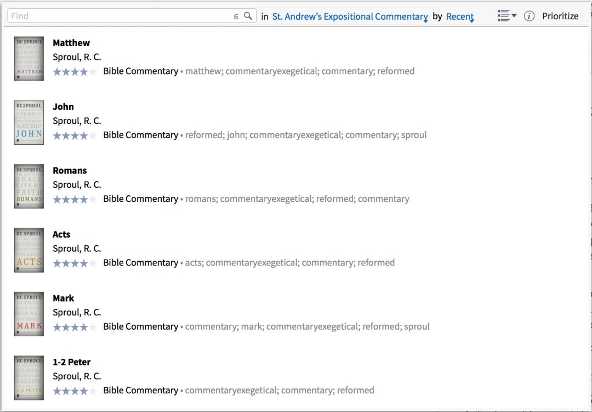Click the tags 'commentary; mark; commentaryexegetical; reformed; sproul'
Viewport: 592px width, 412px height.
[x=308, y=326]
